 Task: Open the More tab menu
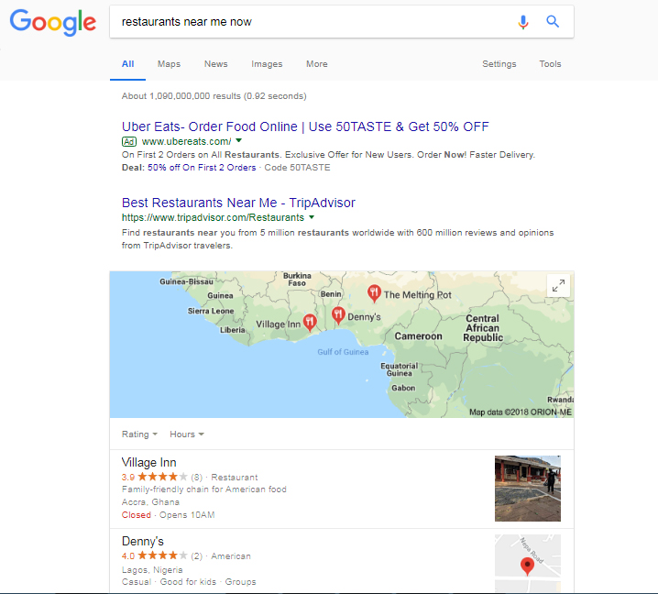coord(317,64)
